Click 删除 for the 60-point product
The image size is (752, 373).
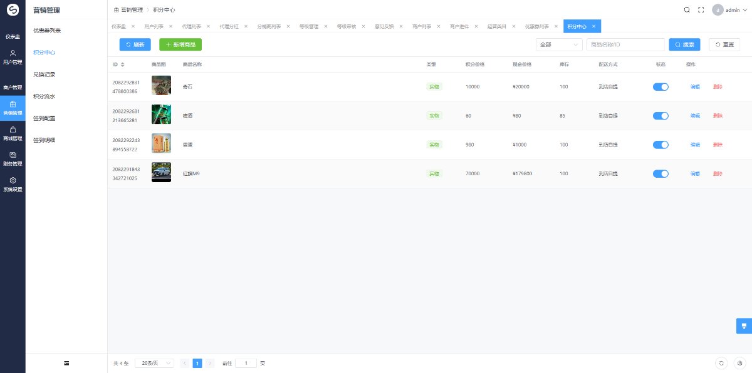[x=718, y=116]
